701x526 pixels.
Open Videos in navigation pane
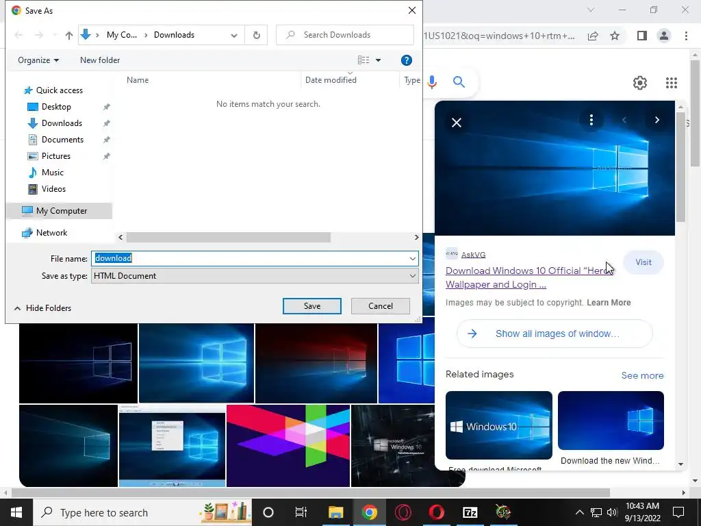pyautogui.click(x=53, y=189)
